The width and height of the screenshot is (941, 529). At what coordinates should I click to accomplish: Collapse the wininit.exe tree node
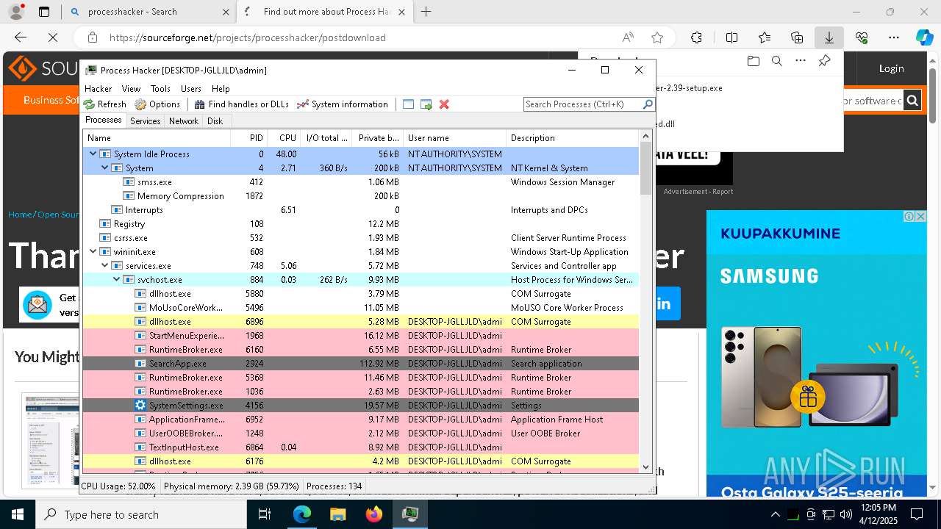[x=93, y=251]
